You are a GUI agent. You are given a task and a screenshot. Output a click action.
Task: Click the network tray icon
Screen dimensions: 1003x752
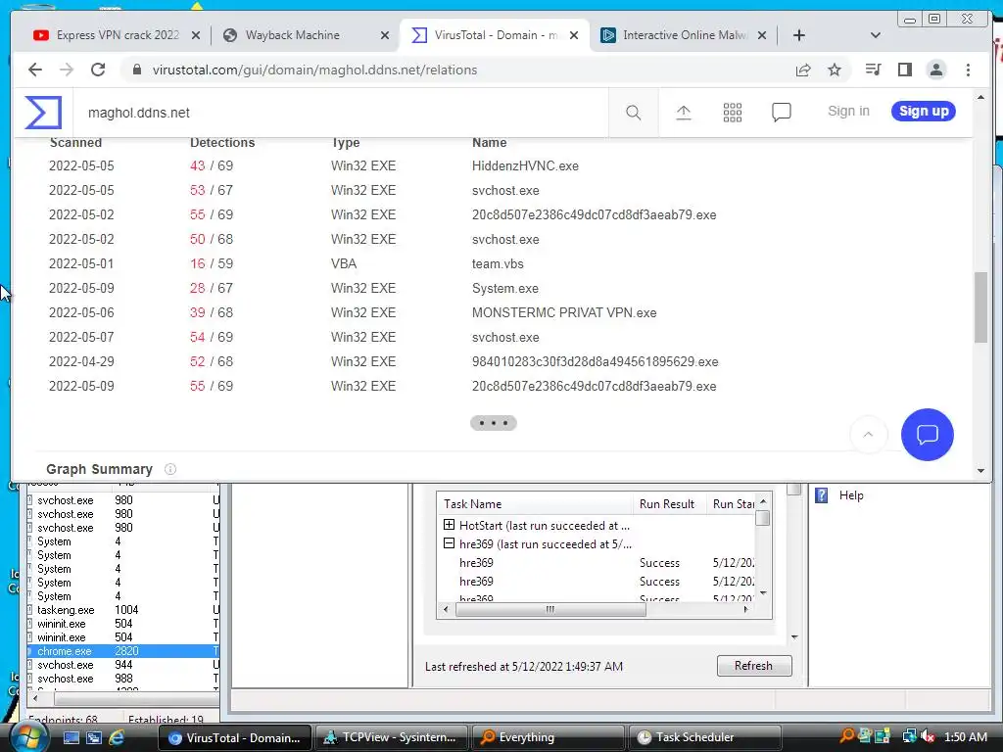909,736
